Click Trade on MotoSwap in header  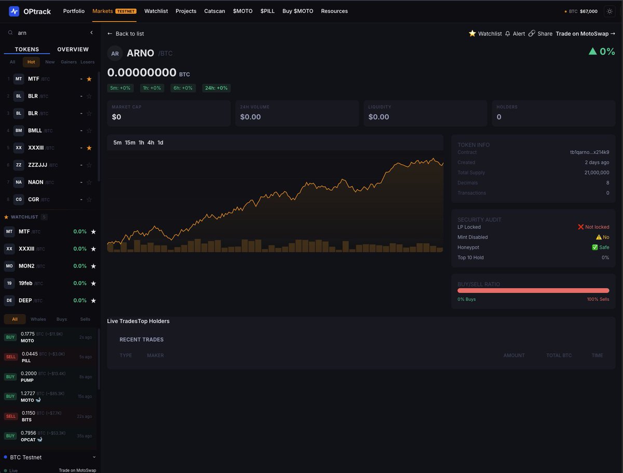pyautogui.click(x=586, y=33)
